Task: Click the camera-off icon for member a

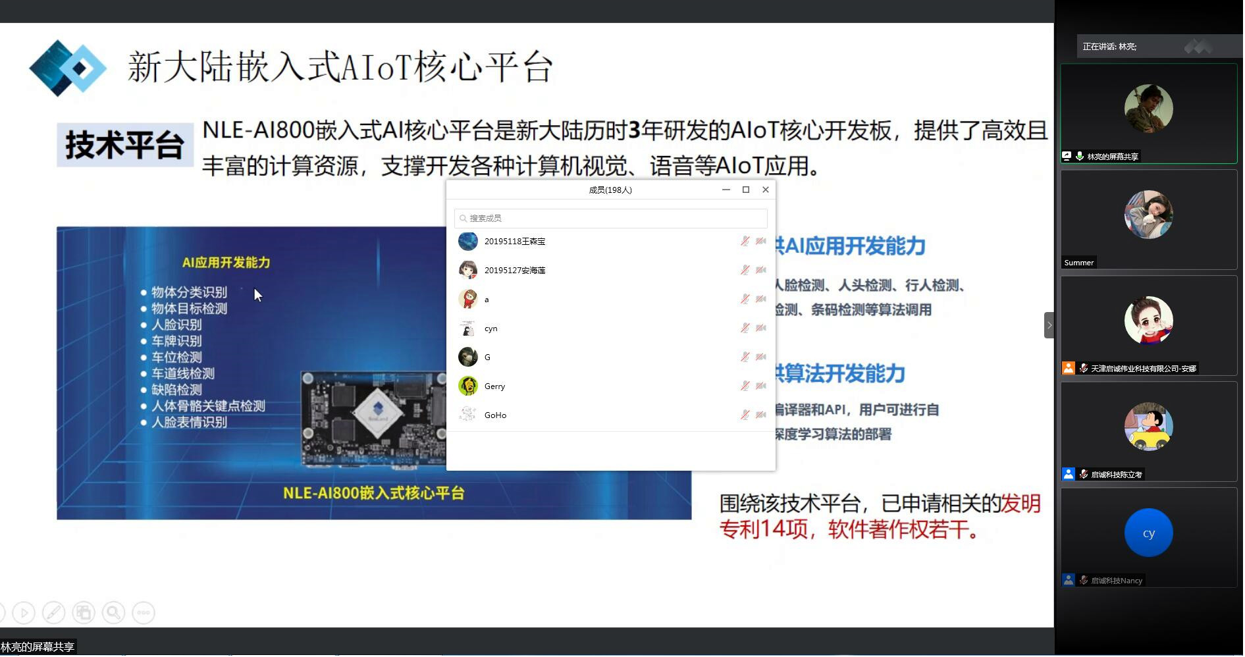Action: coord(761,300)
